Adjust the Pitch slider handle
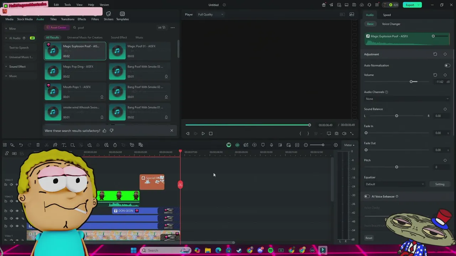Viewport: 456px width, 256px height. (x=397, y=167)
